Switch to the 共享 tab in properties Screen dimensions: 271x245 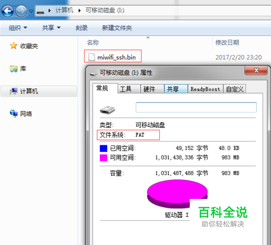tap(176, 89)
